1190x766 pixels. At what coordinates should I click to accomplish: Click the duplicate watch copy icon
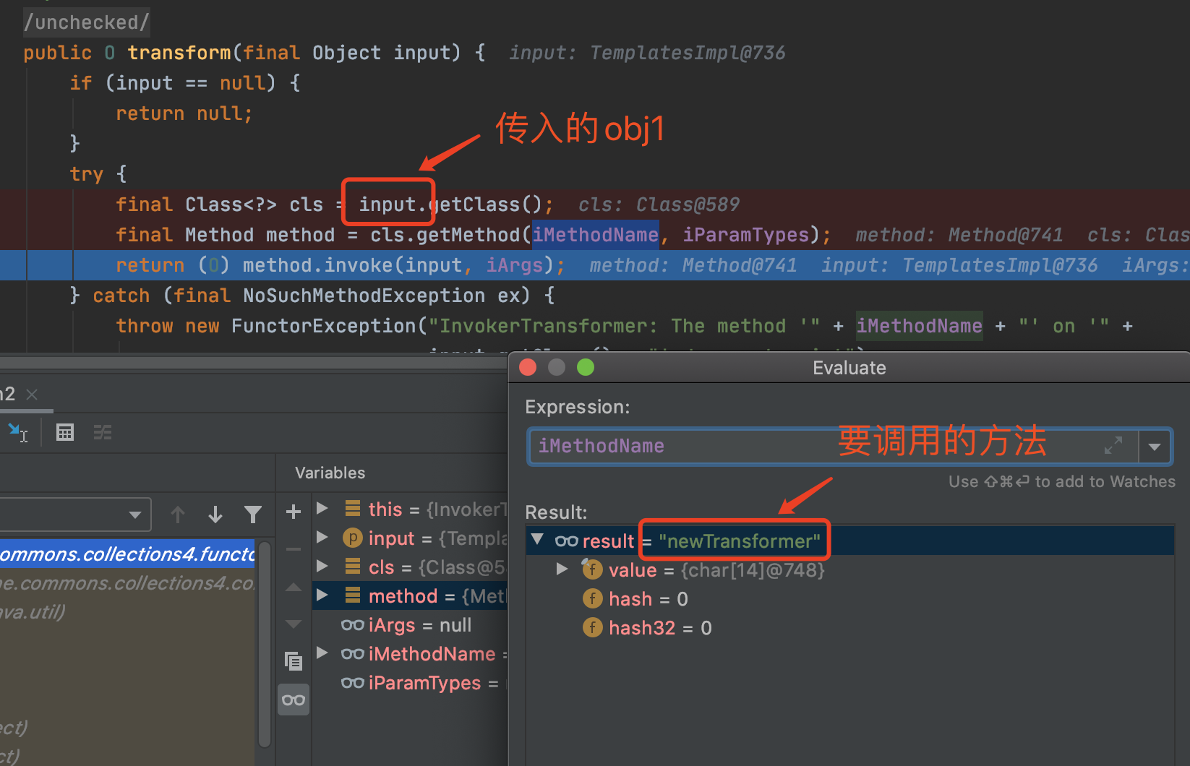294,660
